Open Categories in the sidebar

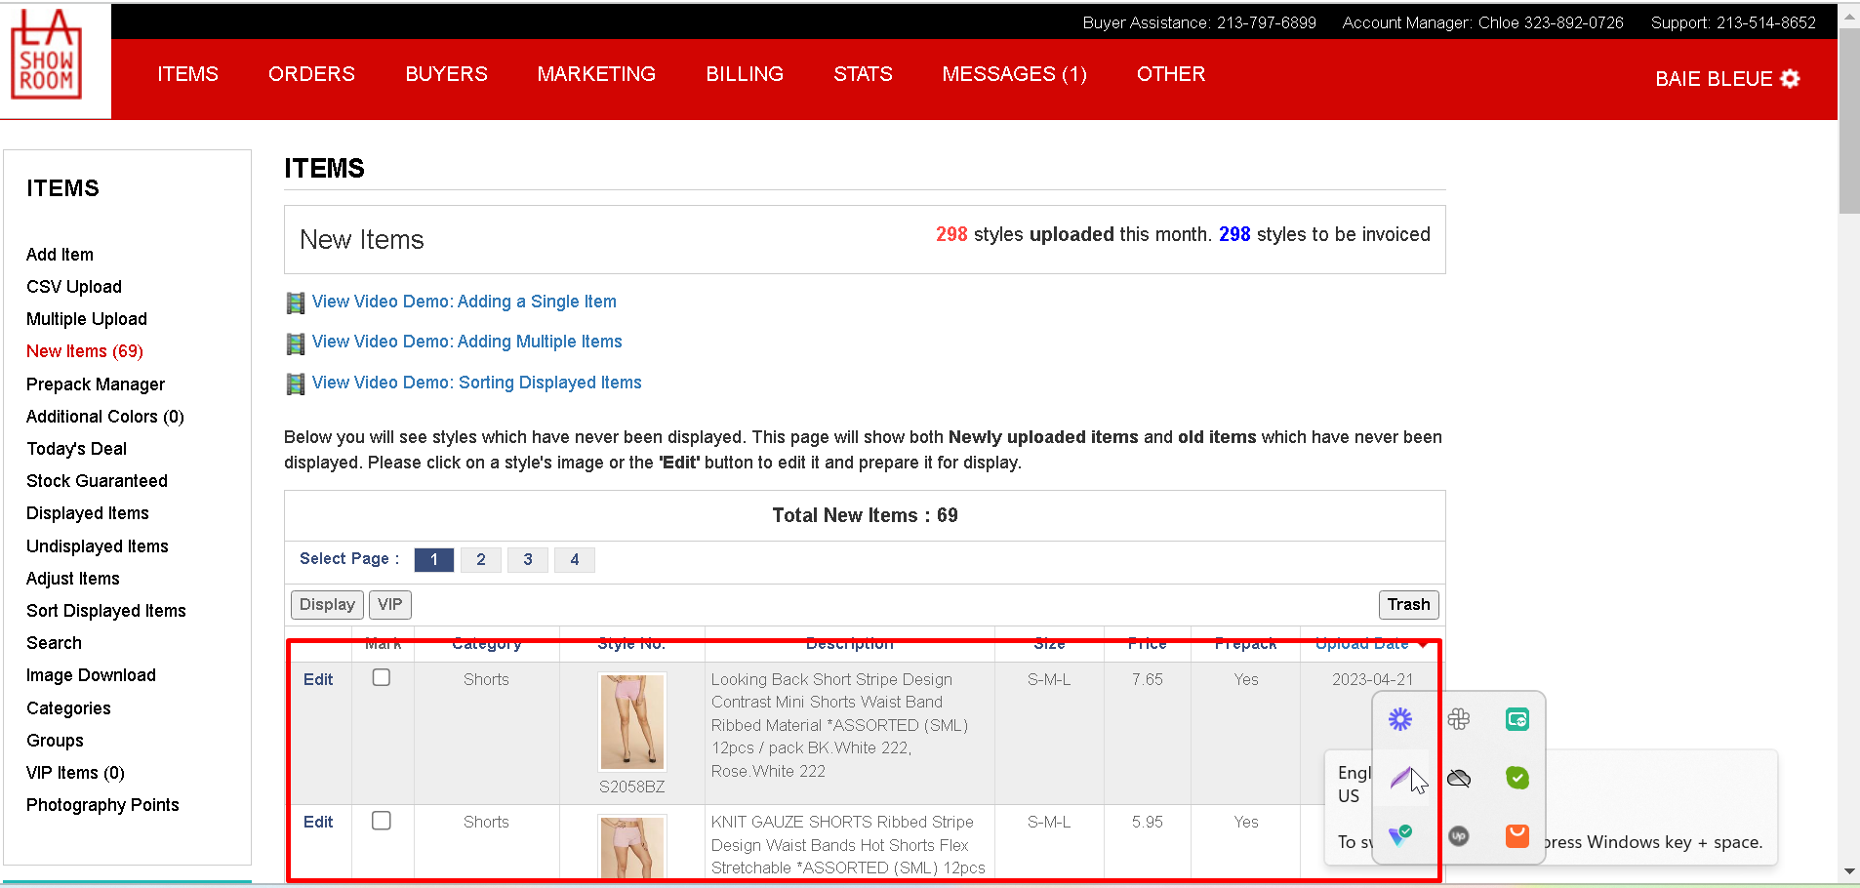69,708
